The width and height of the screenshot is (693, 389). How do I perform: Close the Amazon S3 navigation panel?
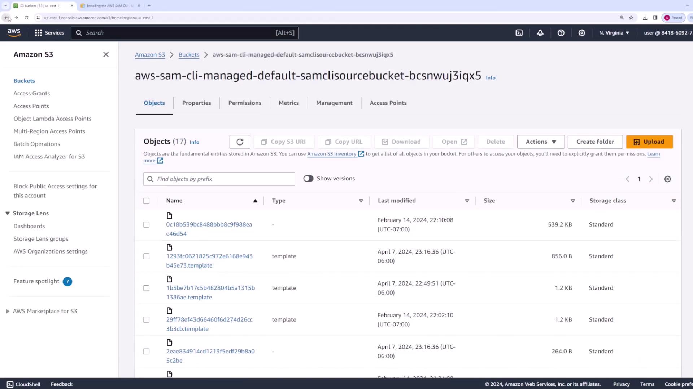tap(106, 54)
